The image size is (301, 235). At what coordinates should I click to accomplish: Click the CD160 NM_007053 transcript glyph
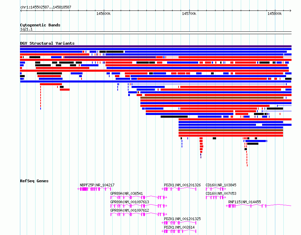[x=216, y=197]
